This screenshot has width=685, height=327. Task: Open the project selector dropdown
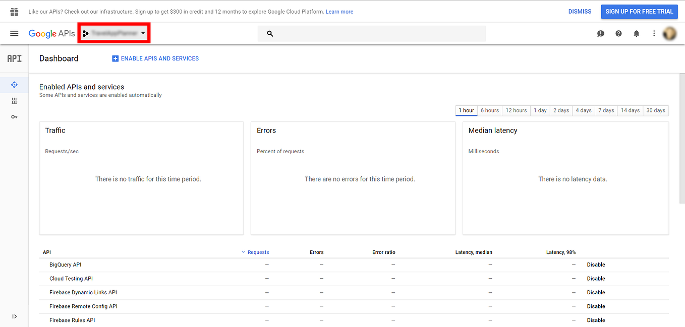113,33
